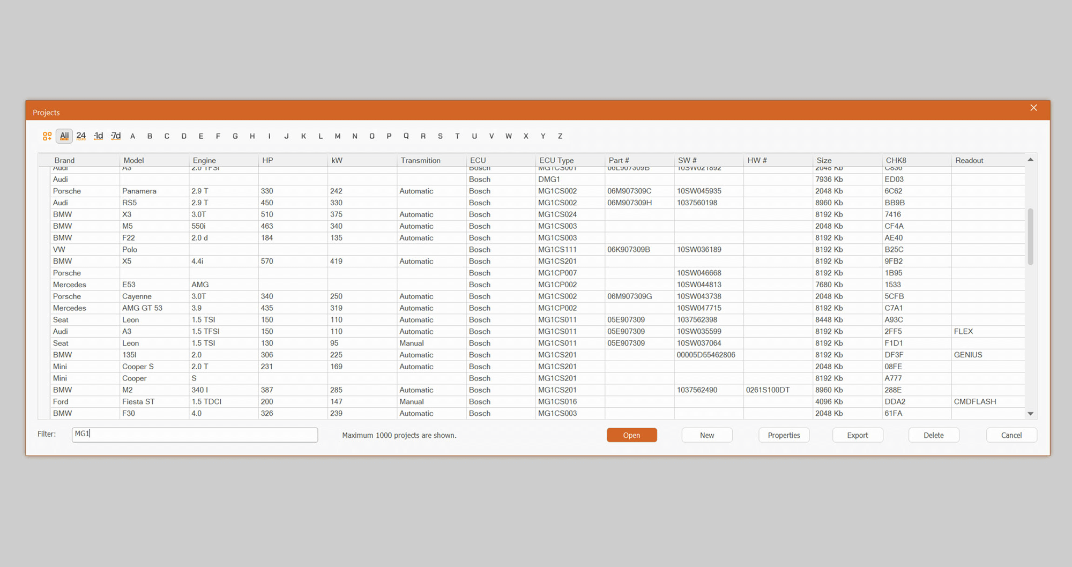Select the Mercedes E53 row
Screen dimensions: 1072x567
(x=538, y=285)
